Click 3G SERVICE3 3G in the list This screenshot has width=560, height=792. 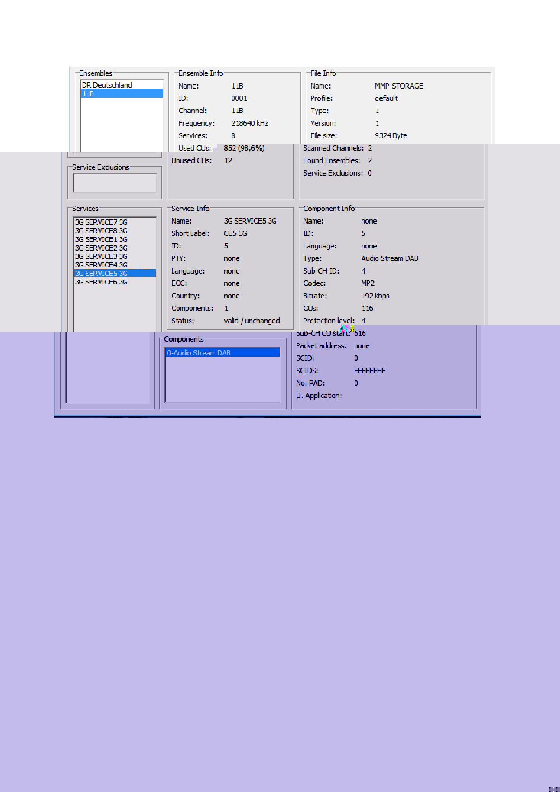(101, 256)
